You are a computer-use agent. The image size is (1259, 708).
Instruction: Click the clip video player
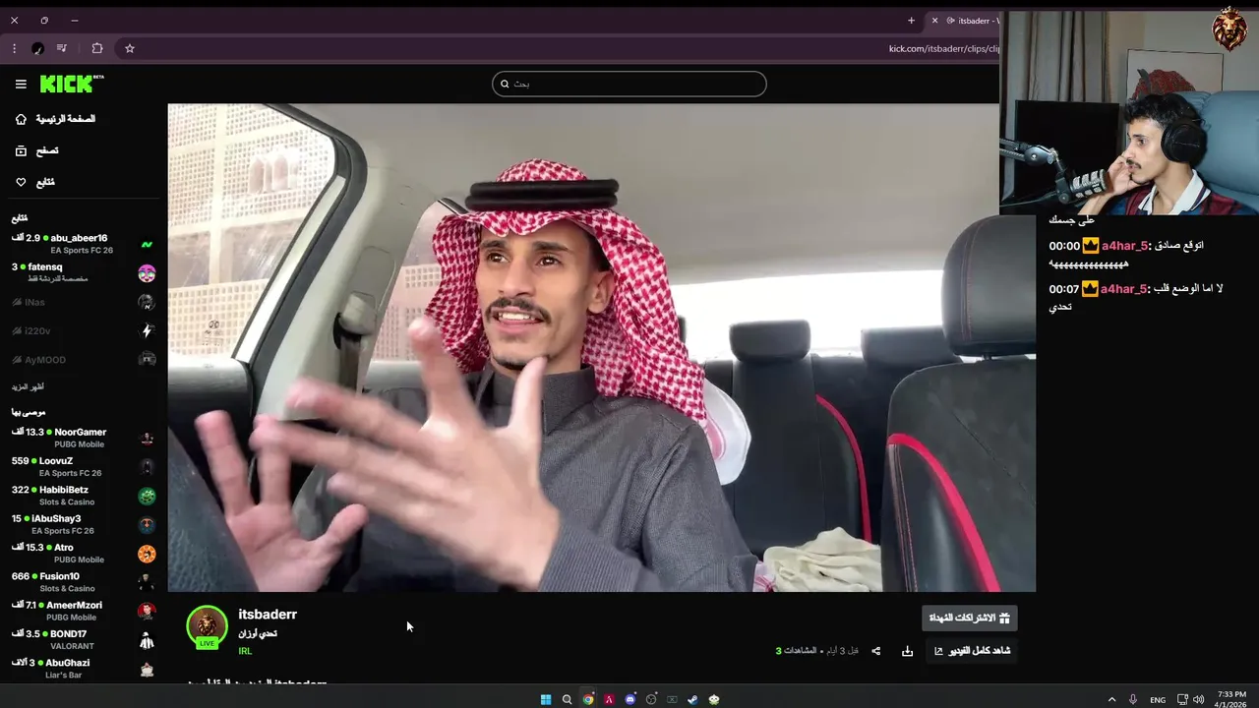[x=601, y=347]
